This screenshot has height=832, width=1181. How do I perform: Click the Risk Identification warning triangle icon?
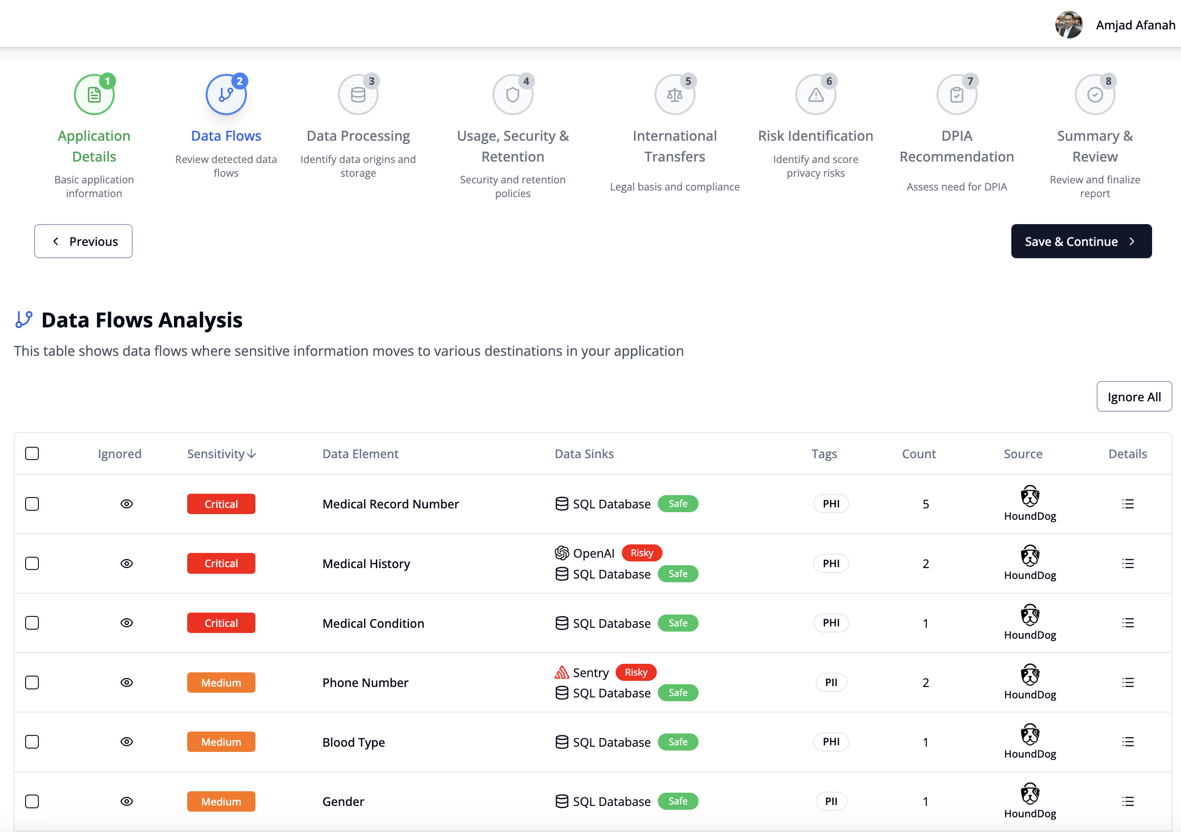coord(815,95)
